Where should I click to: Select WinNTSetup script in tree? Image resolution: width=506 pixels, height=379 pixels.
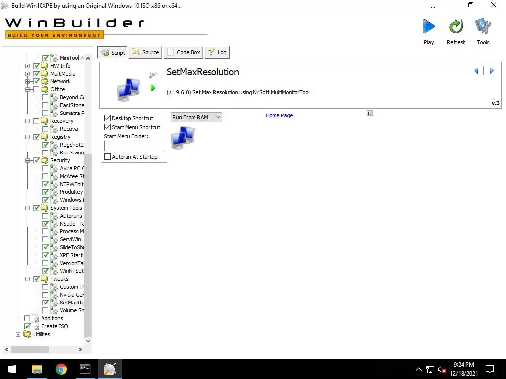(x=72, y=271)
